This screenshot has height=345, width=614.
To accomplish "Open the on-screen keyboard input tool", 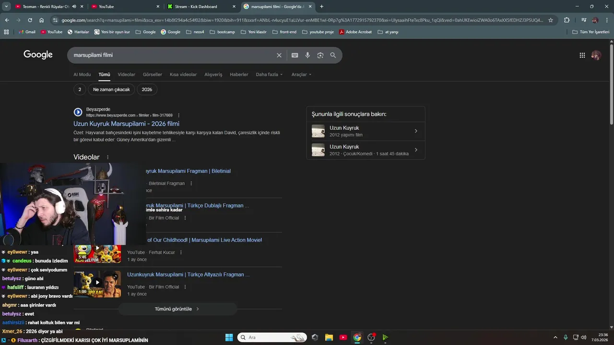I will pyautogui.click(x=295, y=55).
